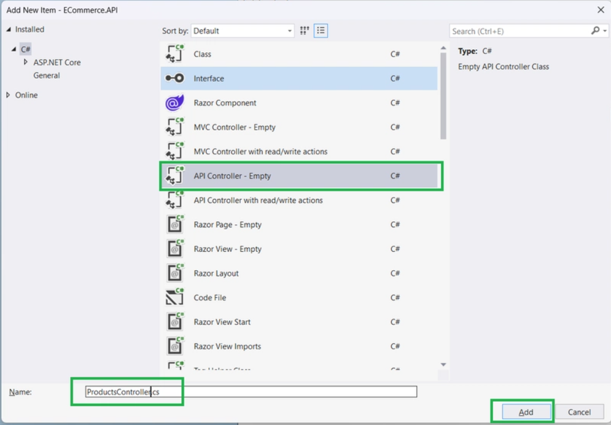Select the Installed category label
The width and height of the screenshot is (611, 425).
pyautogui.click(x=29, y=29)
